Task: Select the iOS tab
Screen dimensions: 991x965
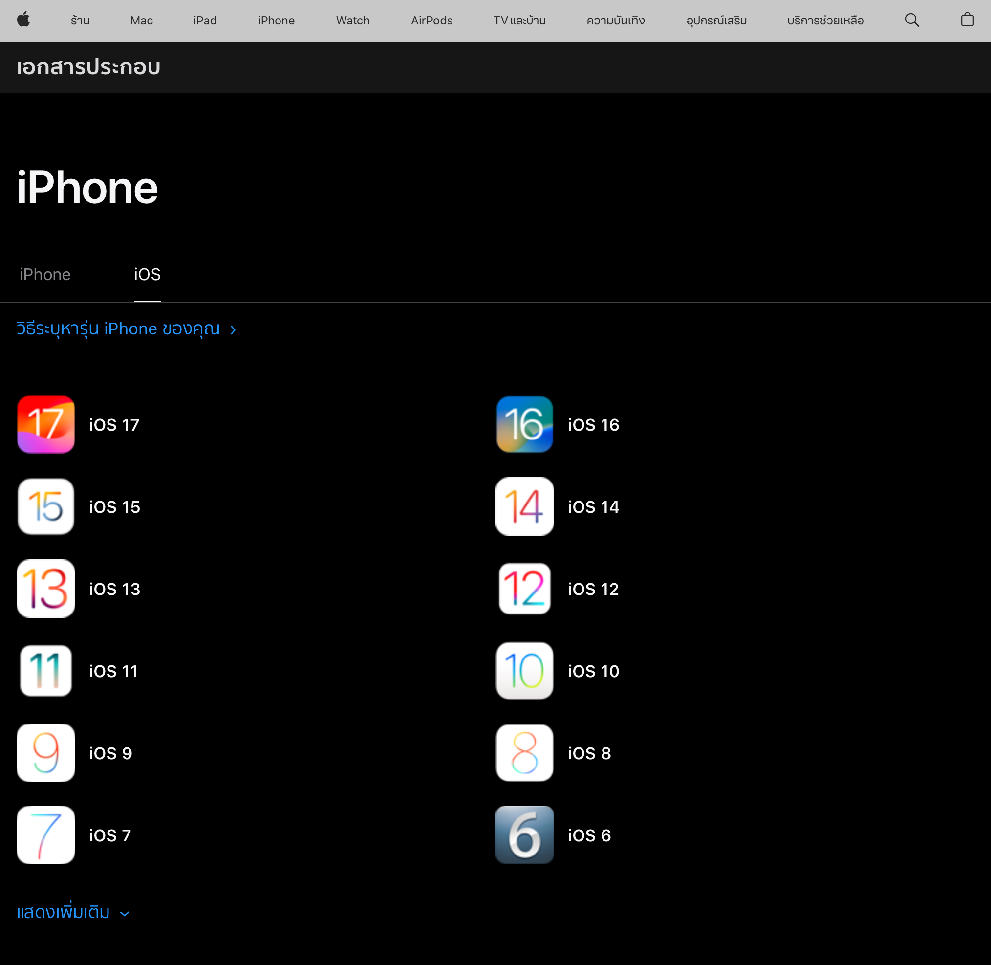Action: [147, 274]
